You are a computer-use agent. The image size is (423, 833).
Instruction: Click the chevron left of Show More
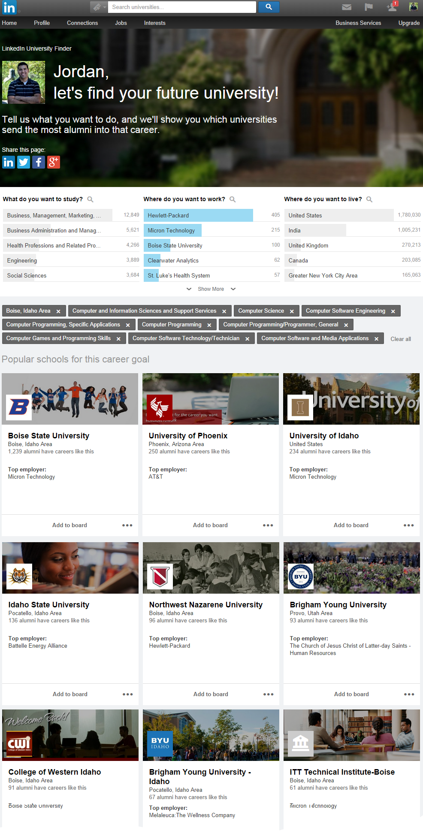(x=189, y=289)
